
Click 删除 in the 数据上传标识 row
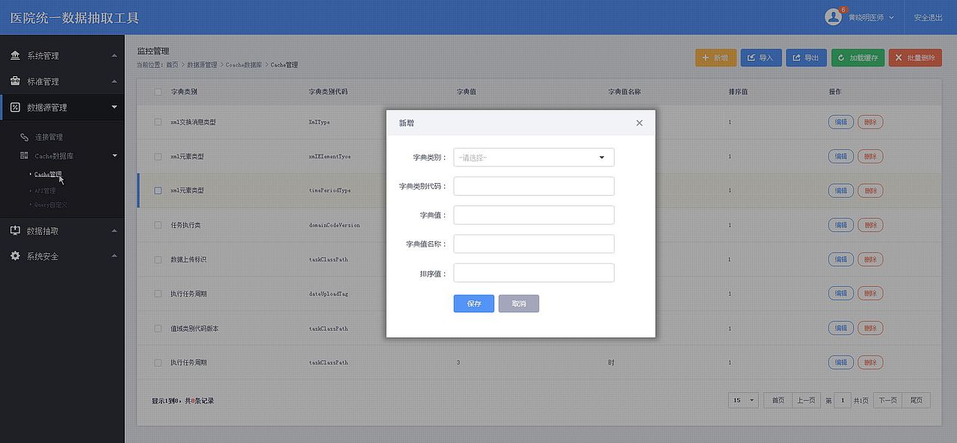(x=870, y=259)
